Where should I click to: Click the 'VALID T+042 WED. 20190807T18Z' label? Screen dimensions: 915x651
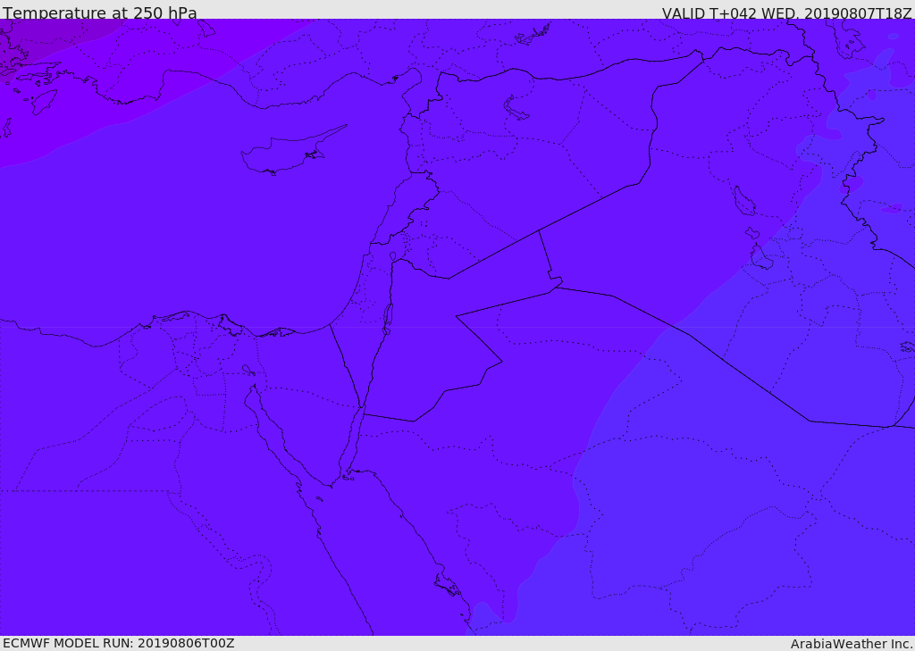[786, 13]
